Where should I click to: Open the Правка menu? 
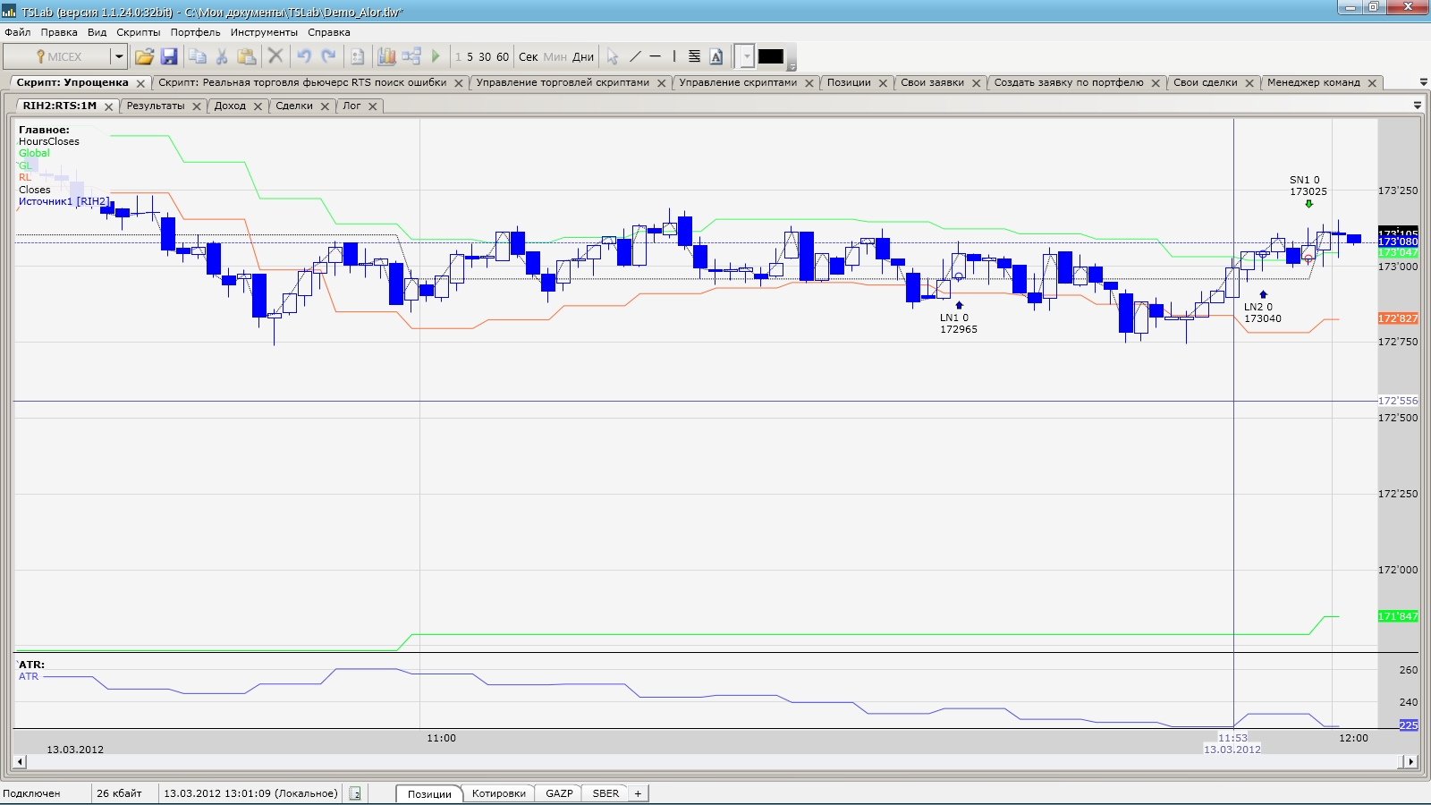click(59, 32)
